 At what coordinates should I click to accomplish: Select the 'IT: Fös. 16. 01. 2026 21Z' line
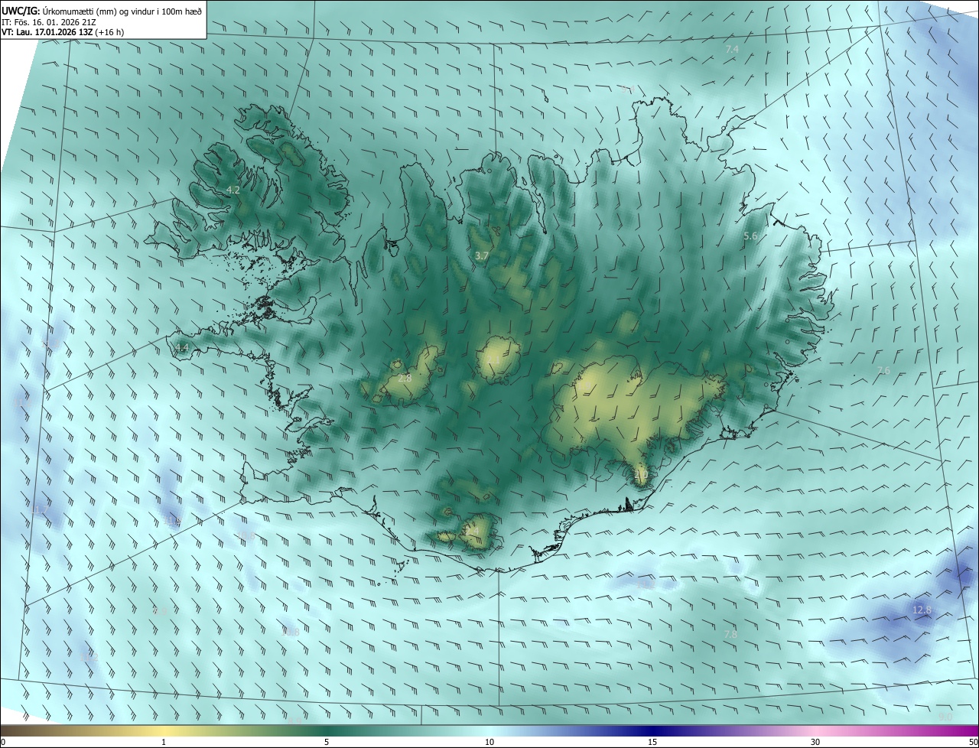48,21
